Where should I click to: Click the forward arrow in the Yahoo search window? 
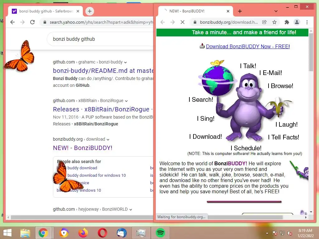click(x=22, y=22)
